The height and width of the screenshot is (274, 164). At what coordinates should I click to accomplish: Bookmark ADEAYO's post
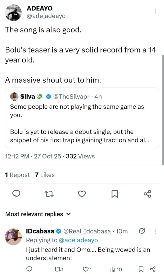pos(115,194)
